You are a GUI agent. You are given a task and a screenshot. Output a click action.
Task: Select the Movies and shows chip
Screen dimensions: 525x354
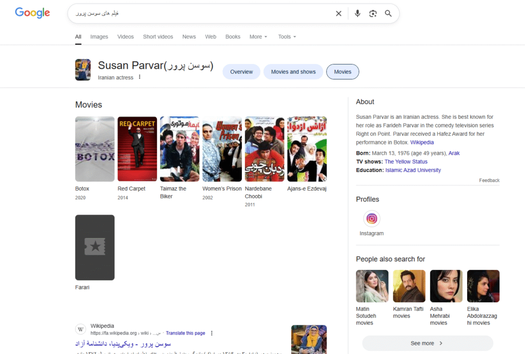pos(293,72)
